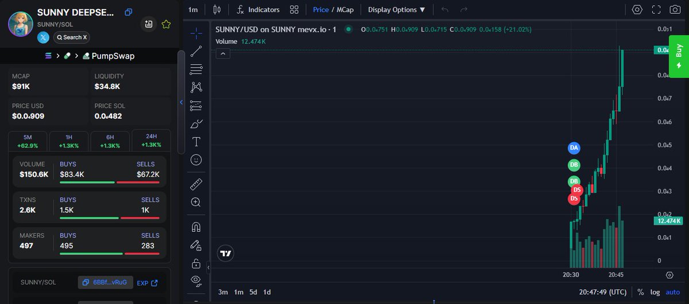This screenshot has height=304, width=689.
Task: Toggle hide all drawings eye icon
Action: click(196, 281)
